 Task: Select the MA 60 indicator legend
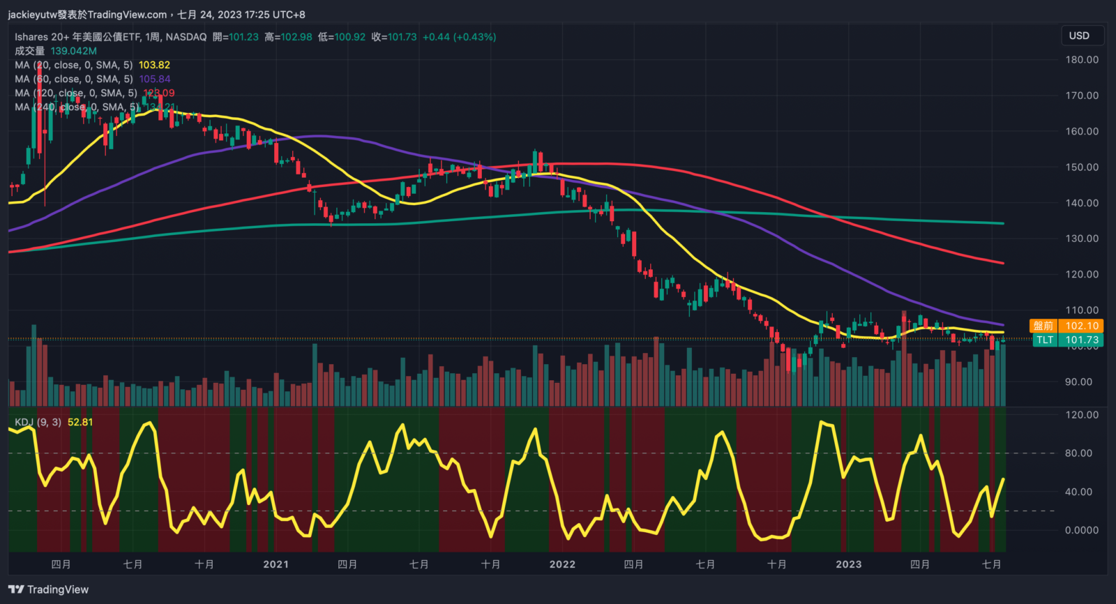74,79
